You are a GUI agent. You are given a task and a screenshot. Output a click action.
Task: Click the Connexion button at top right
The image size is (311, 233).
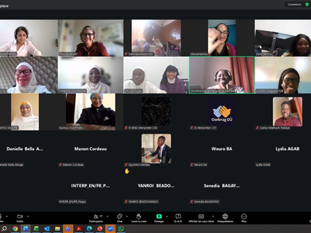click(295, 4)
